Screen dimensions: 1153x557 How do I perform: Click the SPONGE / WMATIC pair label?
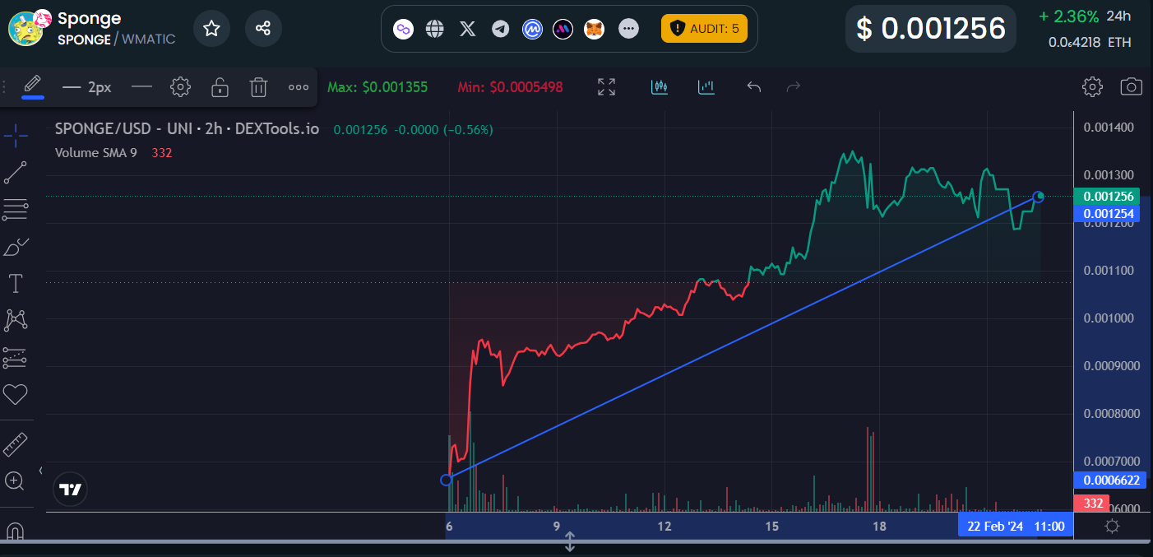click(x=116, y=39)
